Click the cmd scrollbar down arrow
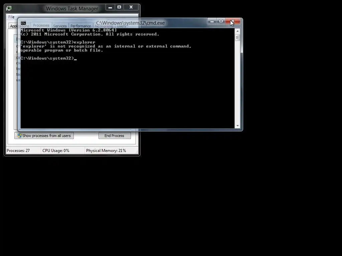This screenshot has height=256, width=342. (237, 126)
